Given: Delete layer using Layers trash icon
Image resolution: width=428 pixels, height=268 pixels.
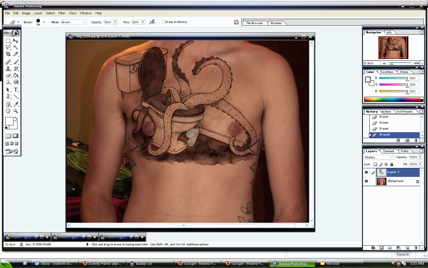Looking at the screenshot, I should pyautogui.click(x=416, y=248).
